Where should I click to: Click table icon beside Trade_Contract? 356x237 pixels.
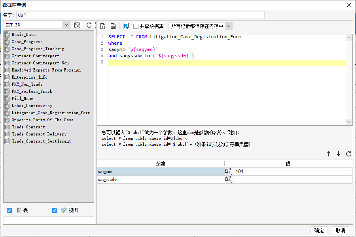coord(7,127)
